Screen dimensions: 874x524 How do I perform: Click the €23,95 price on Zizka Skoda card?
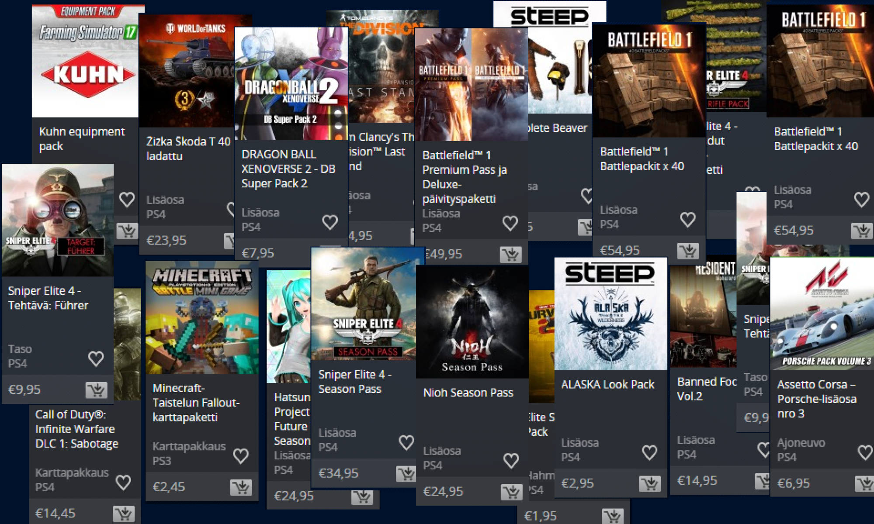tap(166, 240)
